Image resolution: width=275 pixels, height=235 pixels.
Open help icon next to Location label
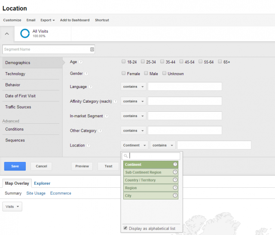click(x=89, y=145)
